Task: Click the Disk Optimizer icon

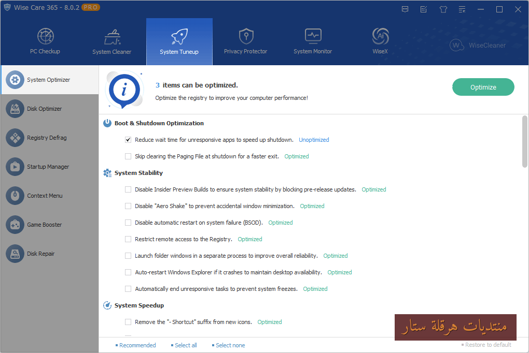Action: click(15, 109)
